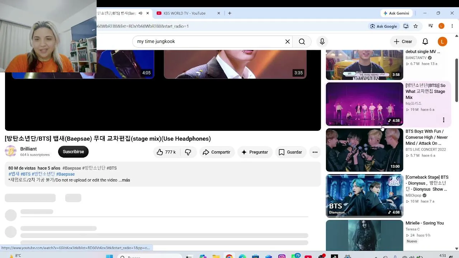Open '[방탄소년단(BTS)] So What' video title
The width and height of the screenshot is (459, 258).
426,91
